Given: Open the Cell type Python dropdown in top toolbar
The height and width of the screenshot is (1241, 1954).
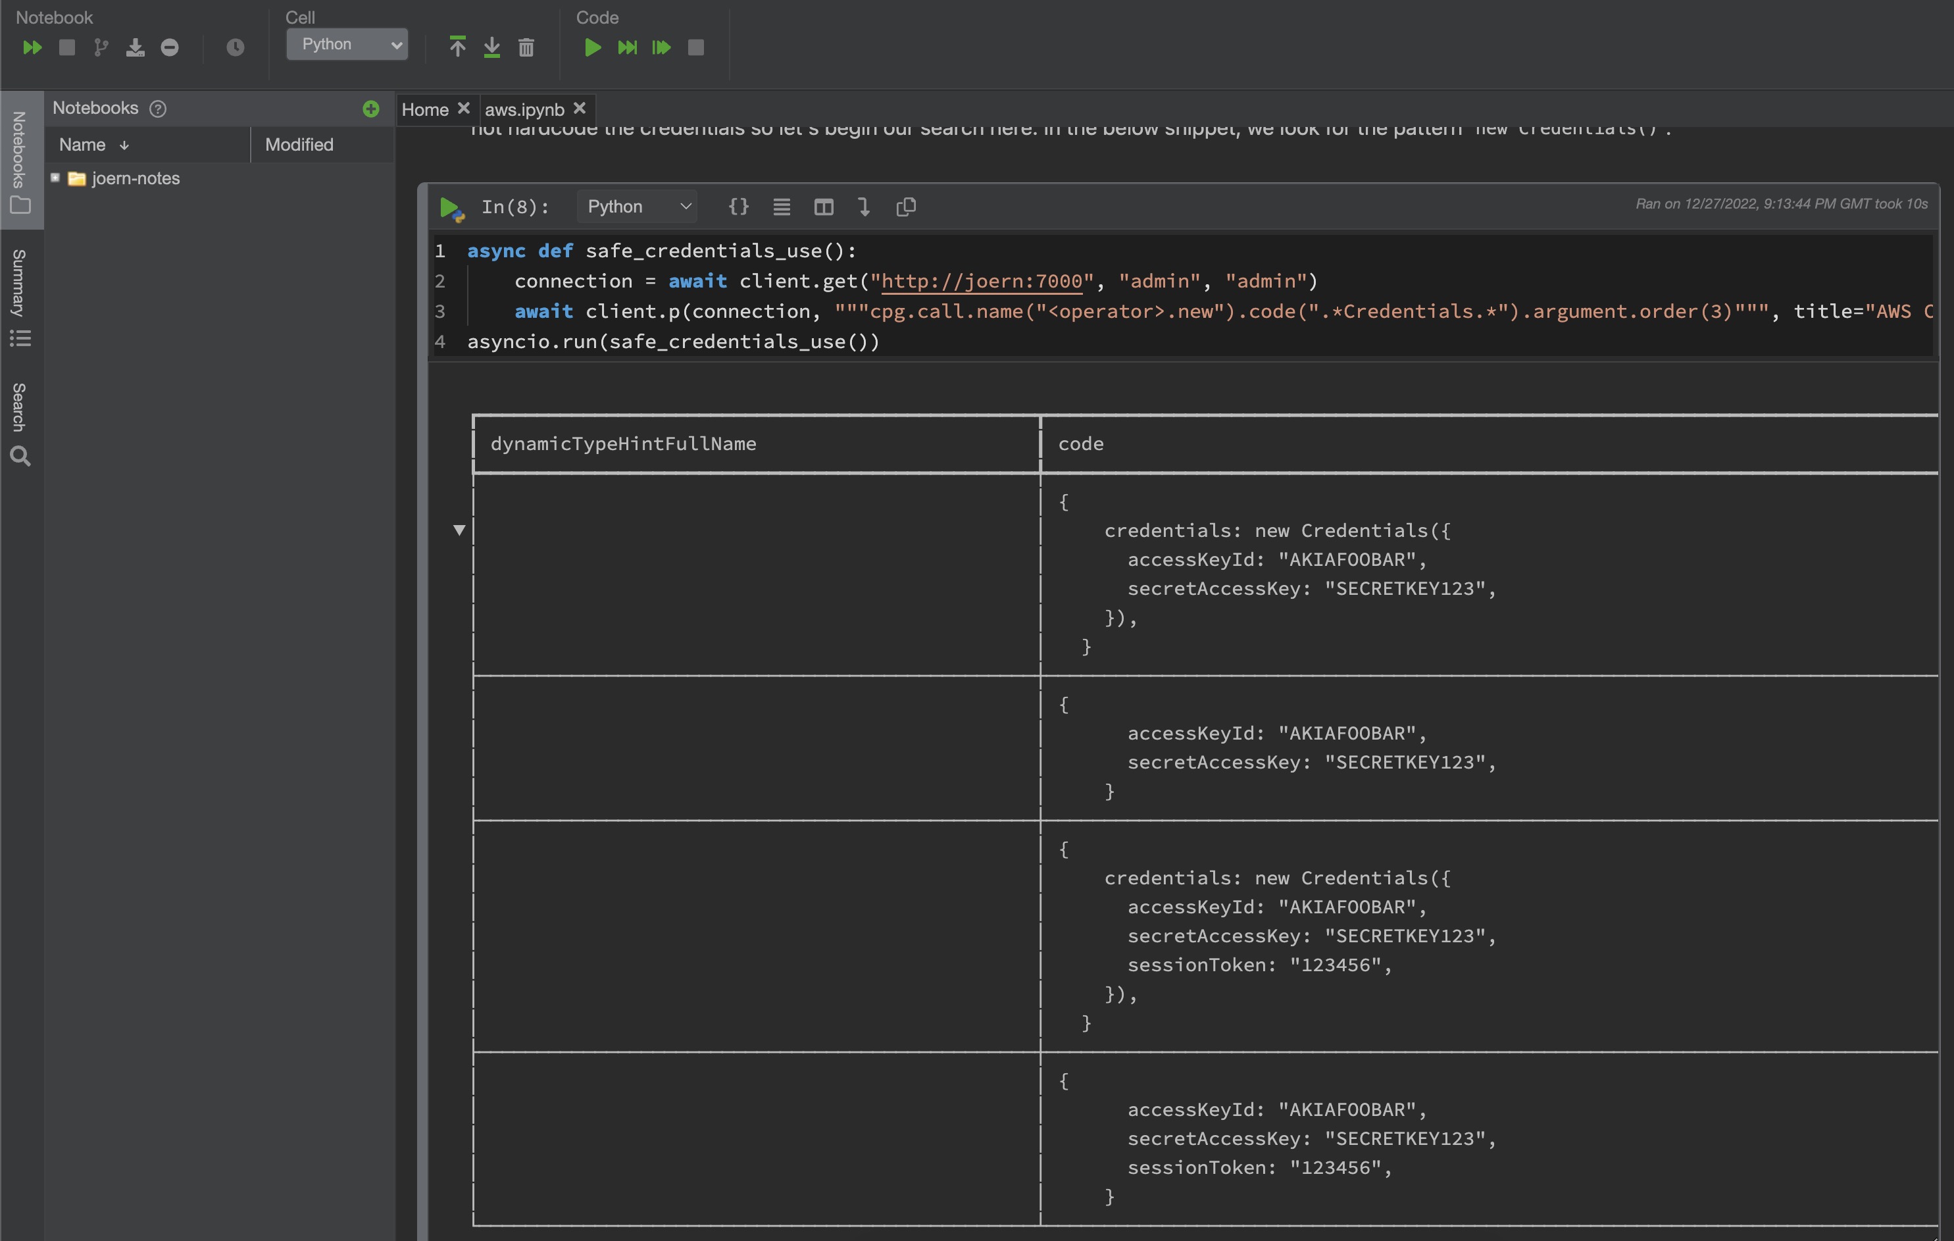Looking at the screenshot, I should point(347,45).
